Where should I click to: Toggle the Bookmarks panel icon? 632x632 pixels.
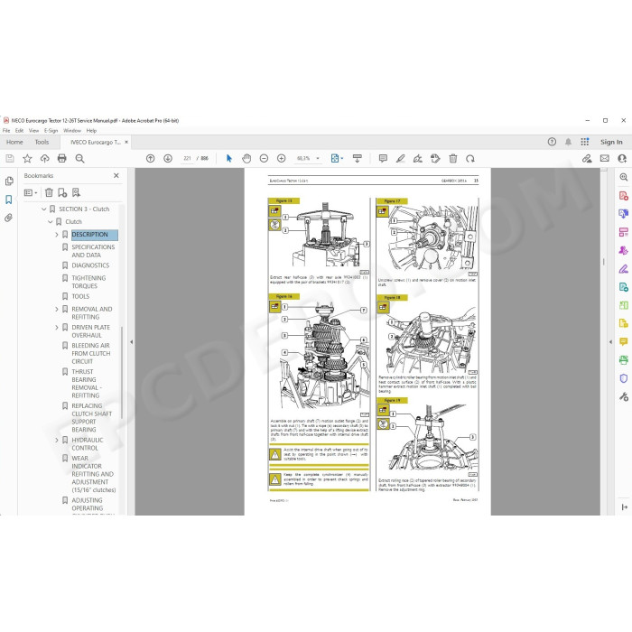click(x=9, y=200)
